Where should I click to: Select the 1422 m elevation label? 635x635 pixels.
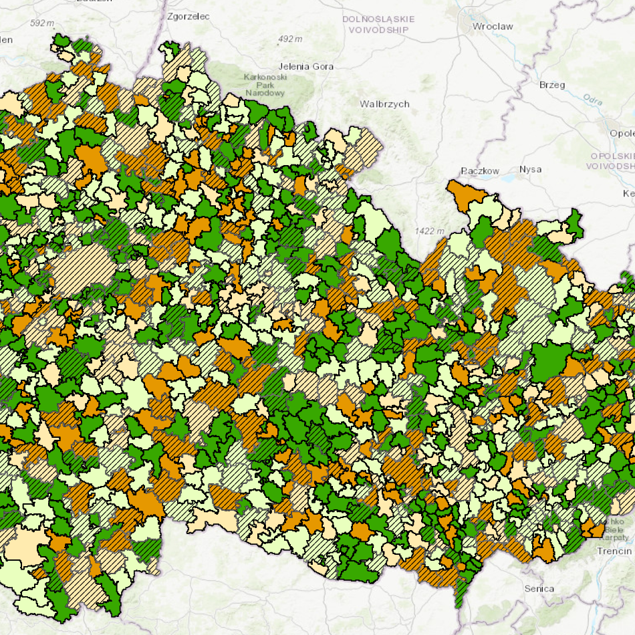[x=430, y=231]
